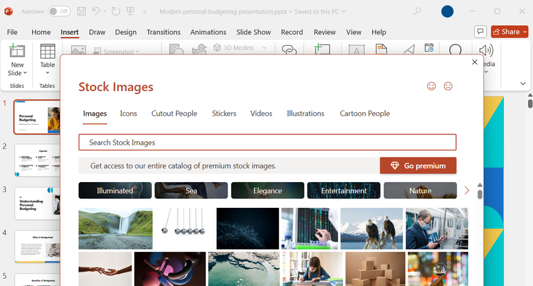This screenshot has height=286, width=533.
Task: Open the Cutout People tab
Action: (x=174, y=114)
